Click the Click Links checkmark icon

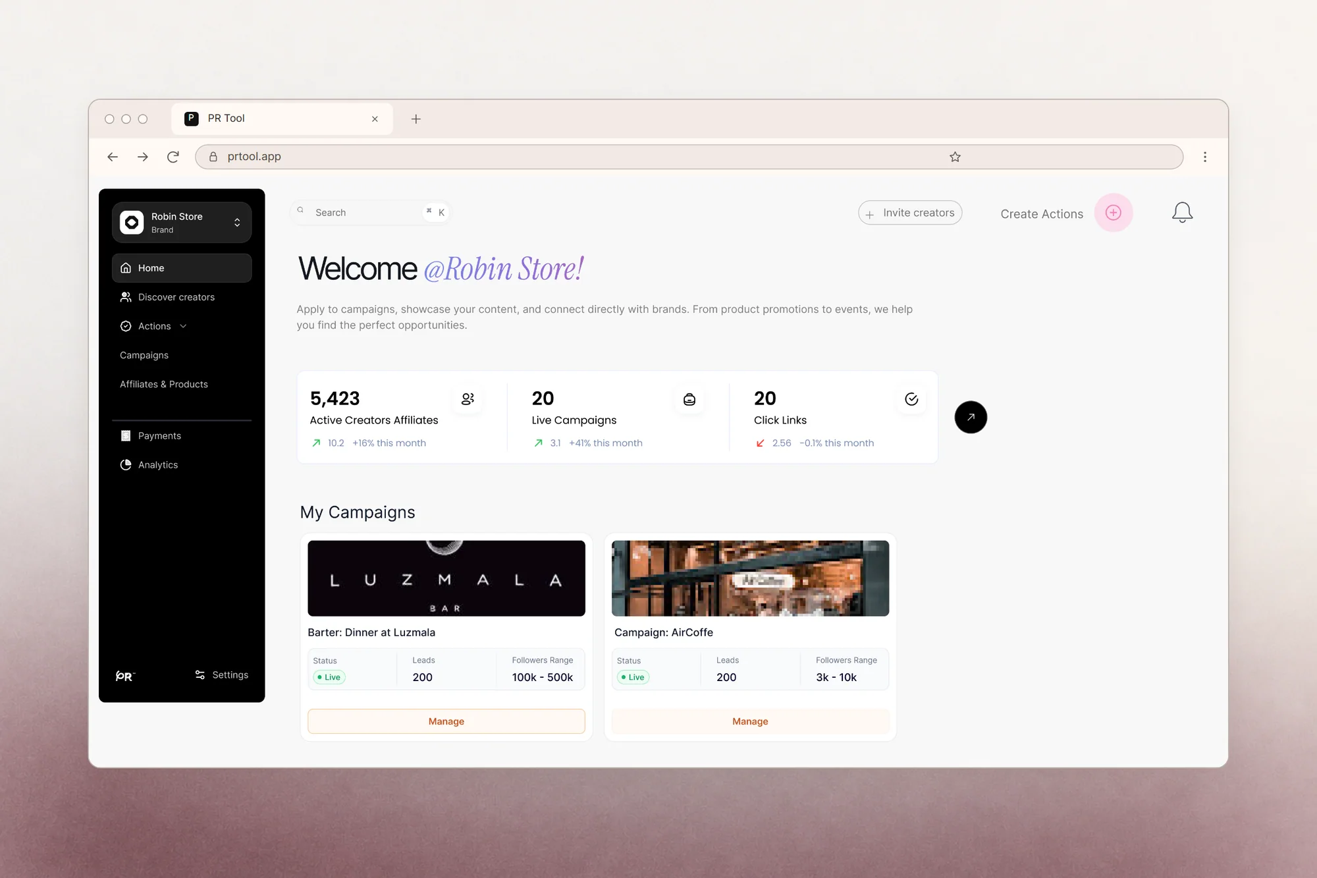911,399
